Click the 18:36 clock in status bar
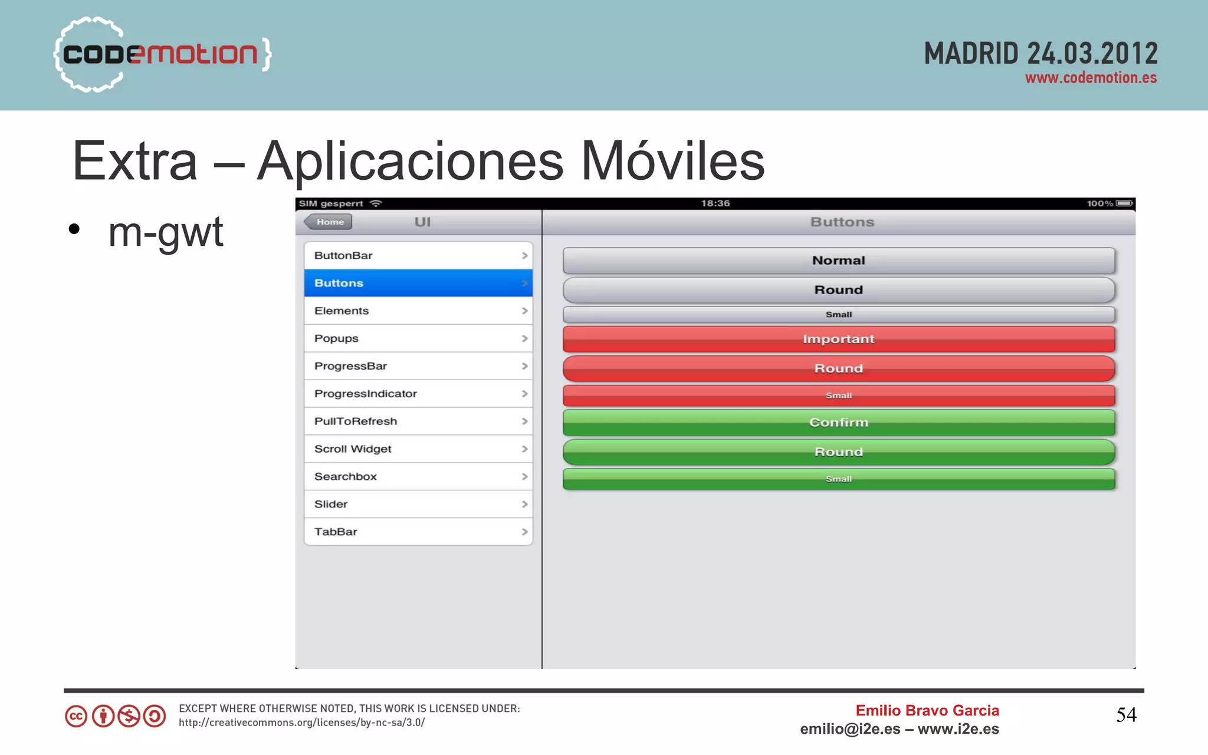 coord(715,203)
